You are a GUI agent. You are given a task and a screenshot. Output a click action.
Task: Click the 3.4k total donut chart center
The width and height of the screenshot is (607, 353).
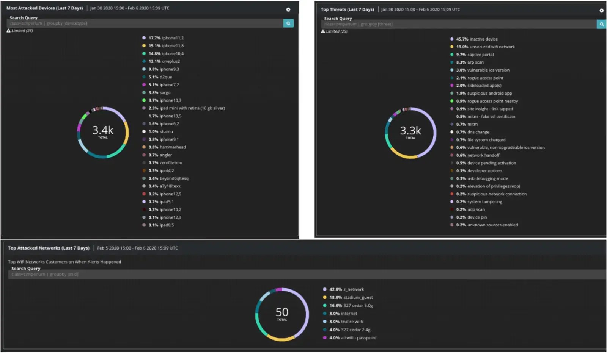point(103,132)
